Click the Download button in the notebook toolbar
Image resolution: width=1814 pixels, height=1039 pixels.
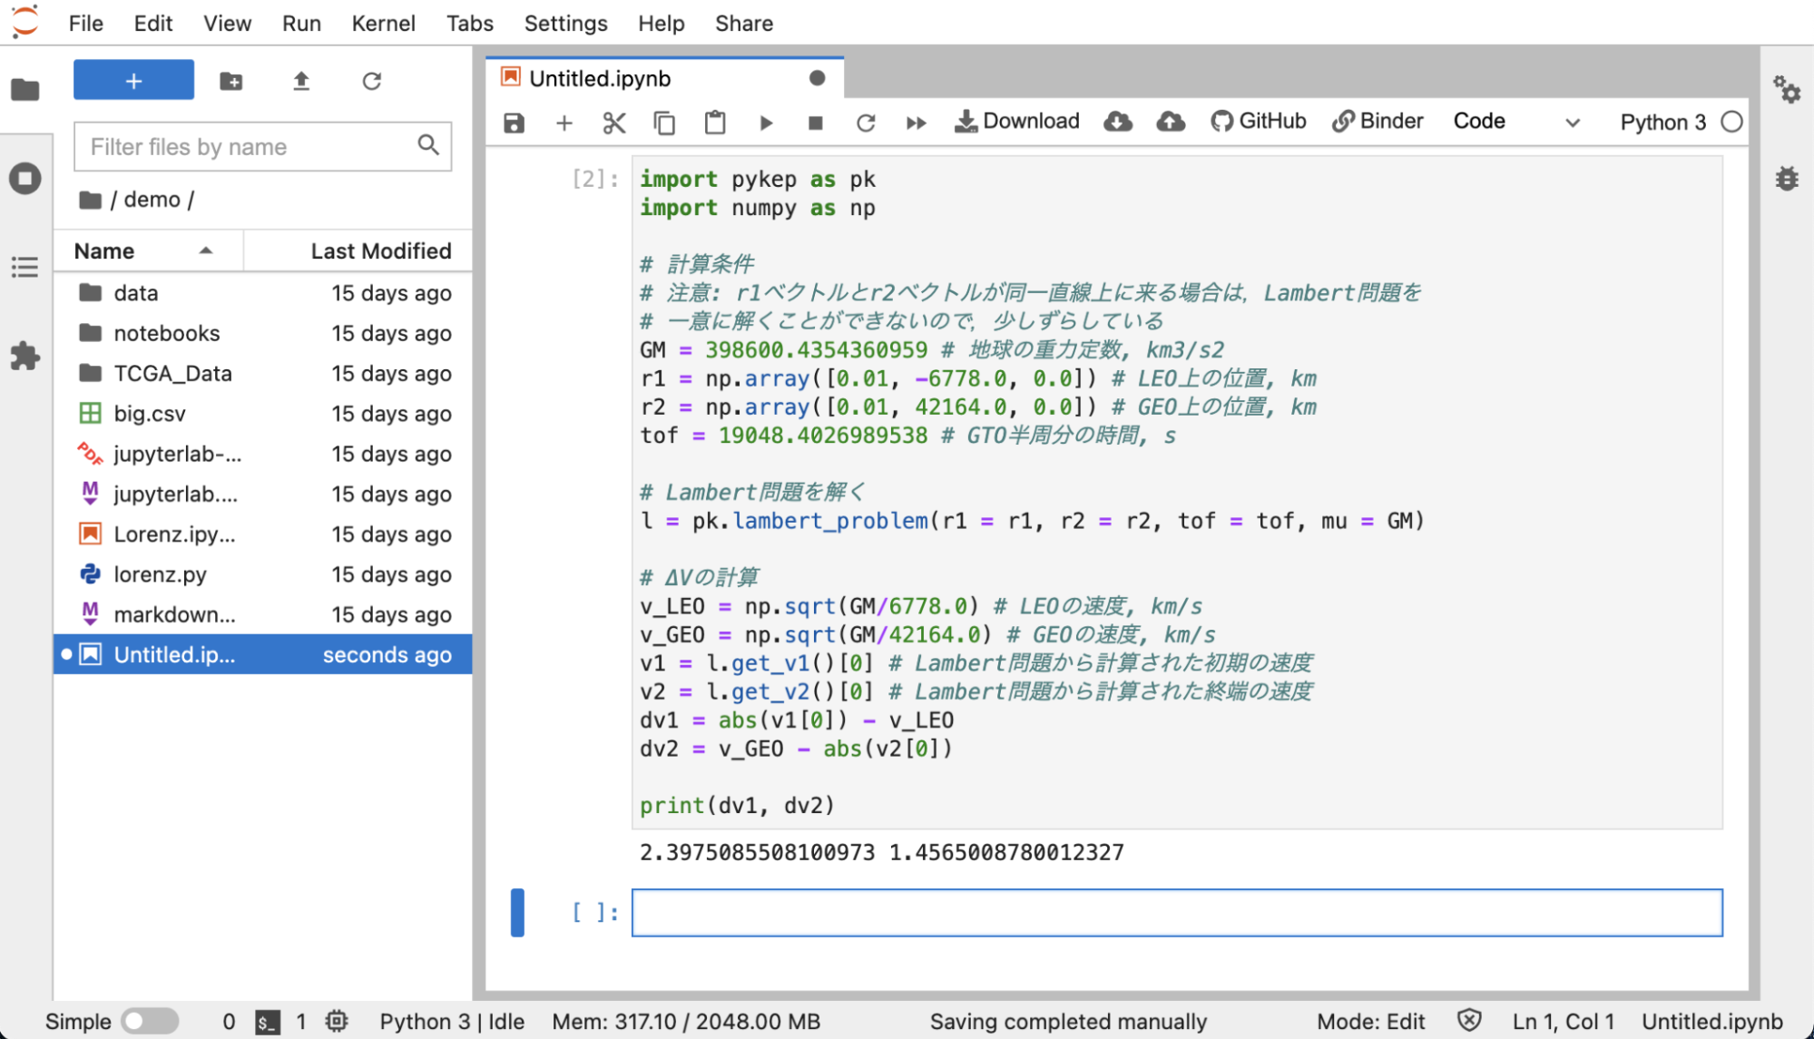1016,122
